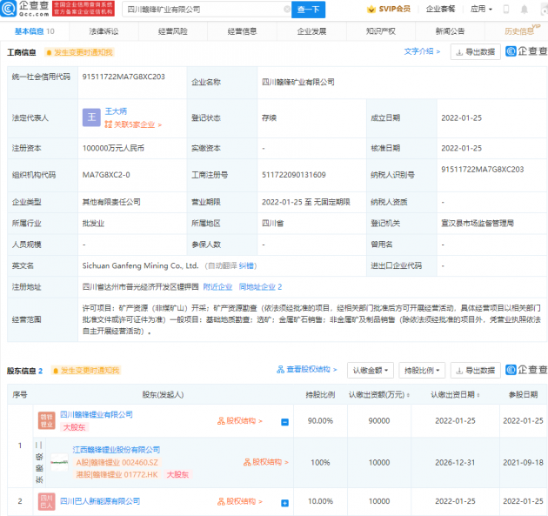Click 导出数据 in 工商信息 section
Image resolution: width=548 pixels, height=516 pixels.
pos(475,51)
